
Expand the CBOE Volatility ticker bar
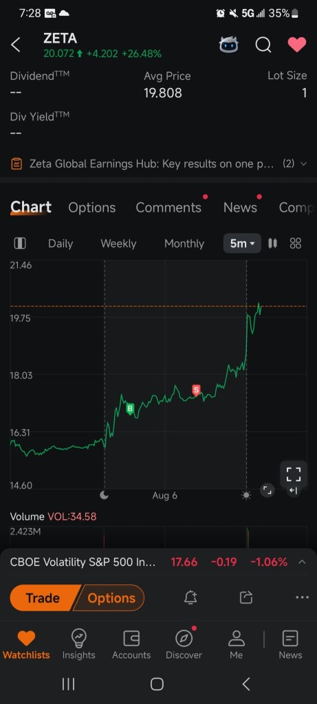(302, 562)
